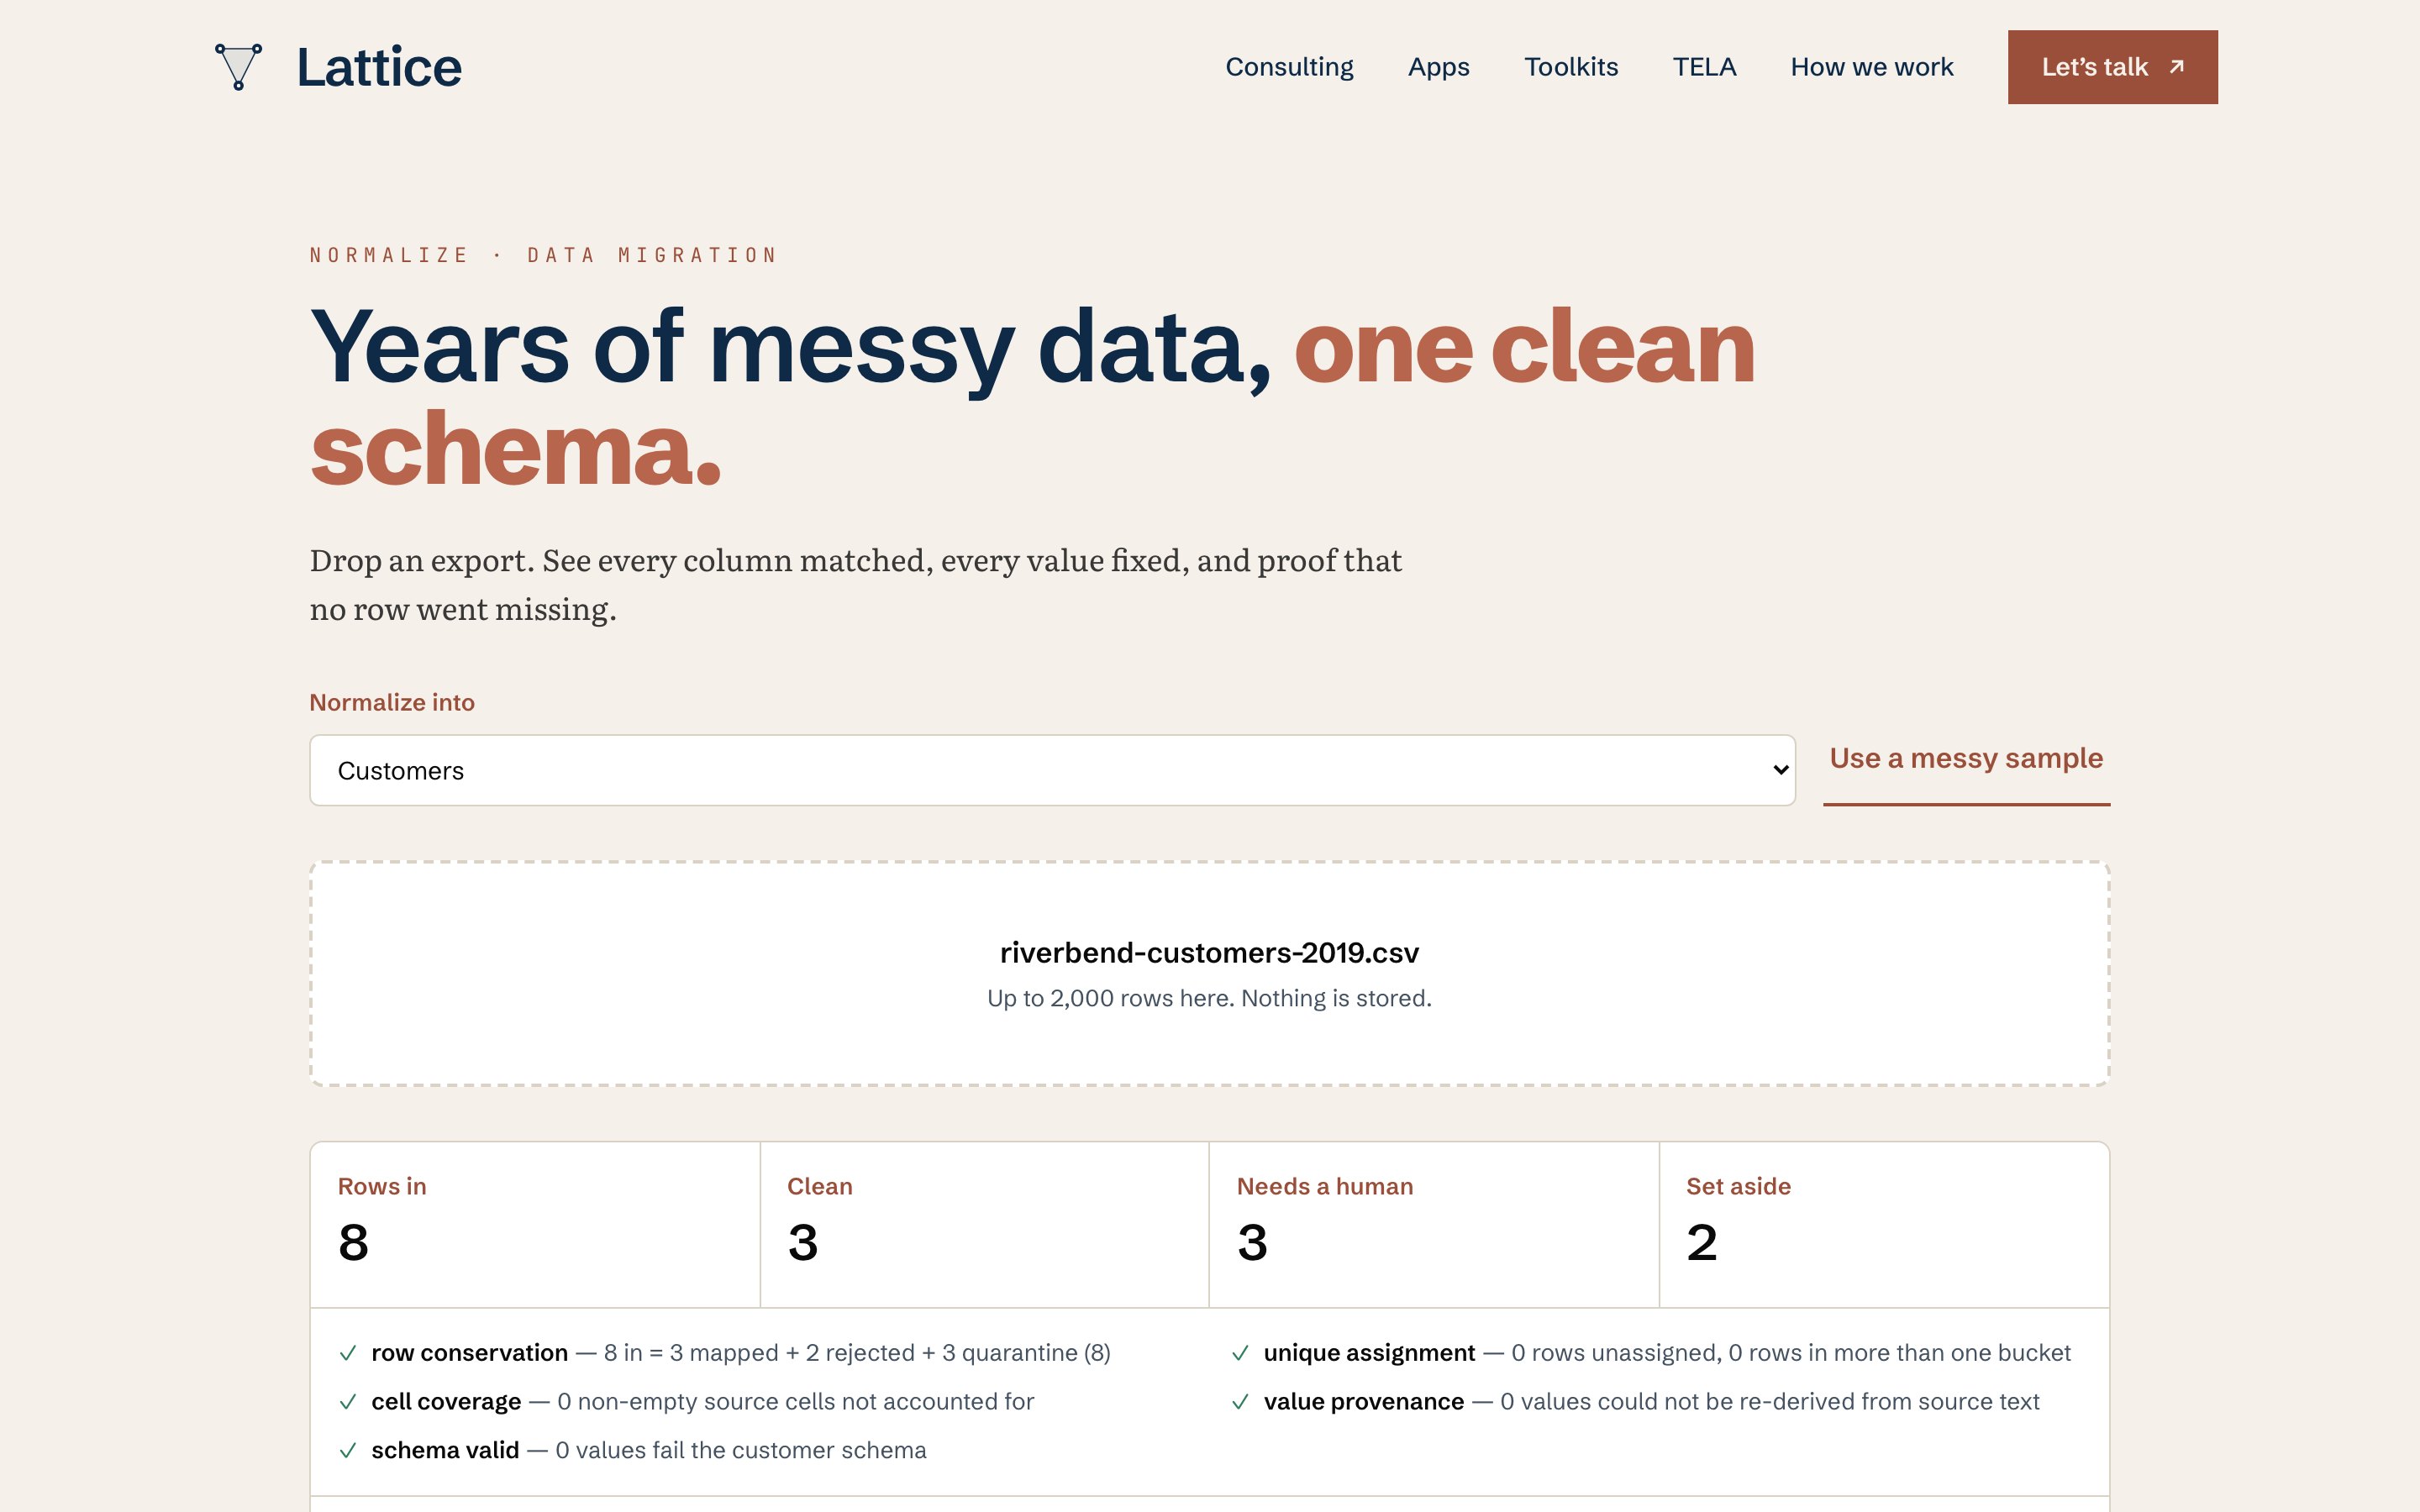The height and width of the screenshot is (1512, 2420).
Task: Select the Set aside stat card
Action: coord(1884,1224)
